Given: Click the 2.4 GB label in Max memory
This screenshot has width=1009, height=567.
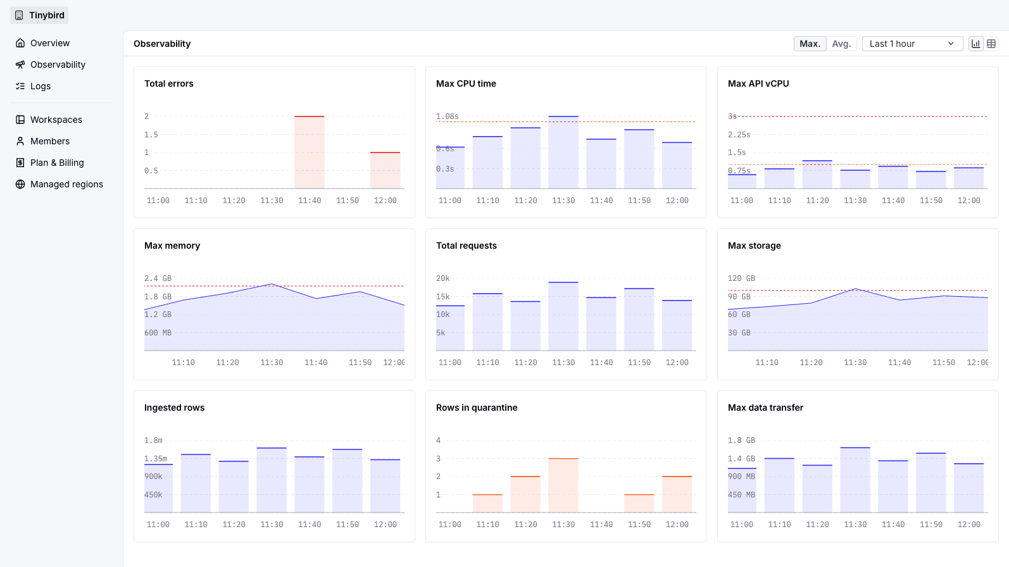Looking at the screenshot, I should click(x=158, y=278).
